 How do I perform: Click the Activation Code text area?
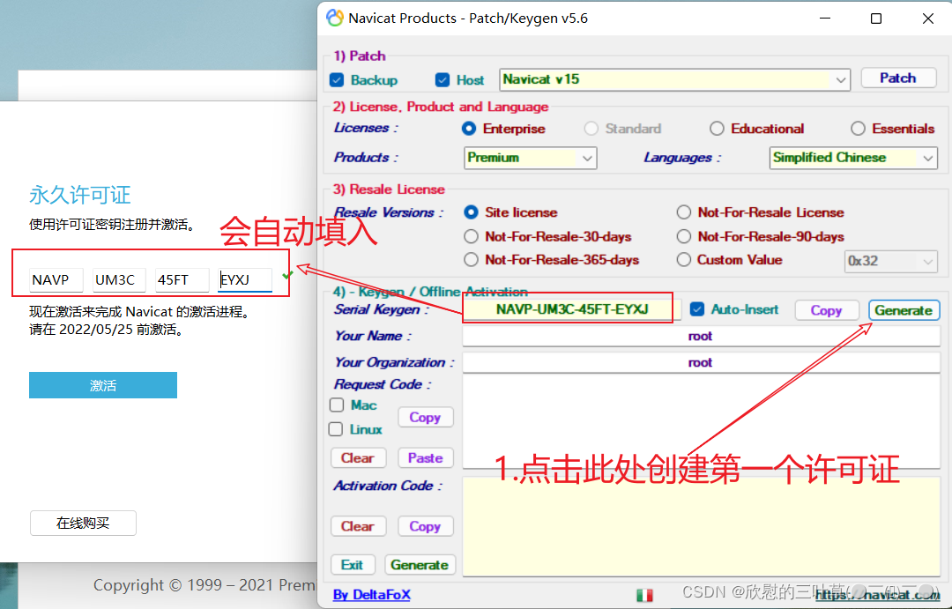702,527
